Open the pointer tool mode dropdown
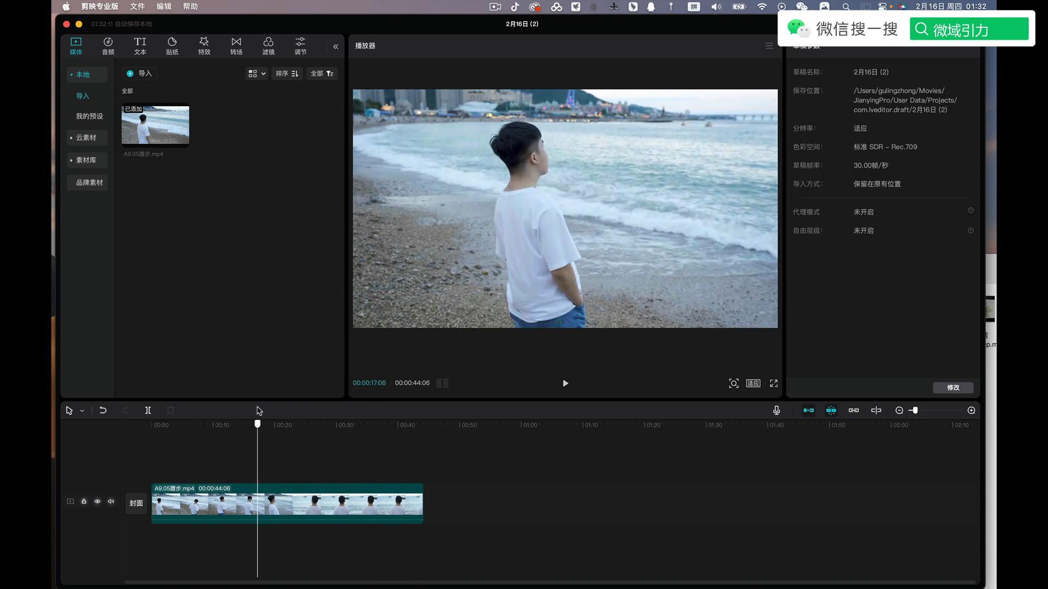 [82, 411]
